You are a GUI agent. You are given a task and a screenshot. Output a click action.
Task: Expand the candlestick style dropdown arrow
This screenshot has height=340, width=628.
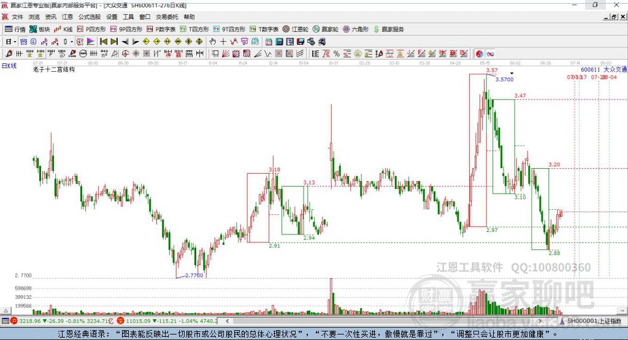(72, 42)
